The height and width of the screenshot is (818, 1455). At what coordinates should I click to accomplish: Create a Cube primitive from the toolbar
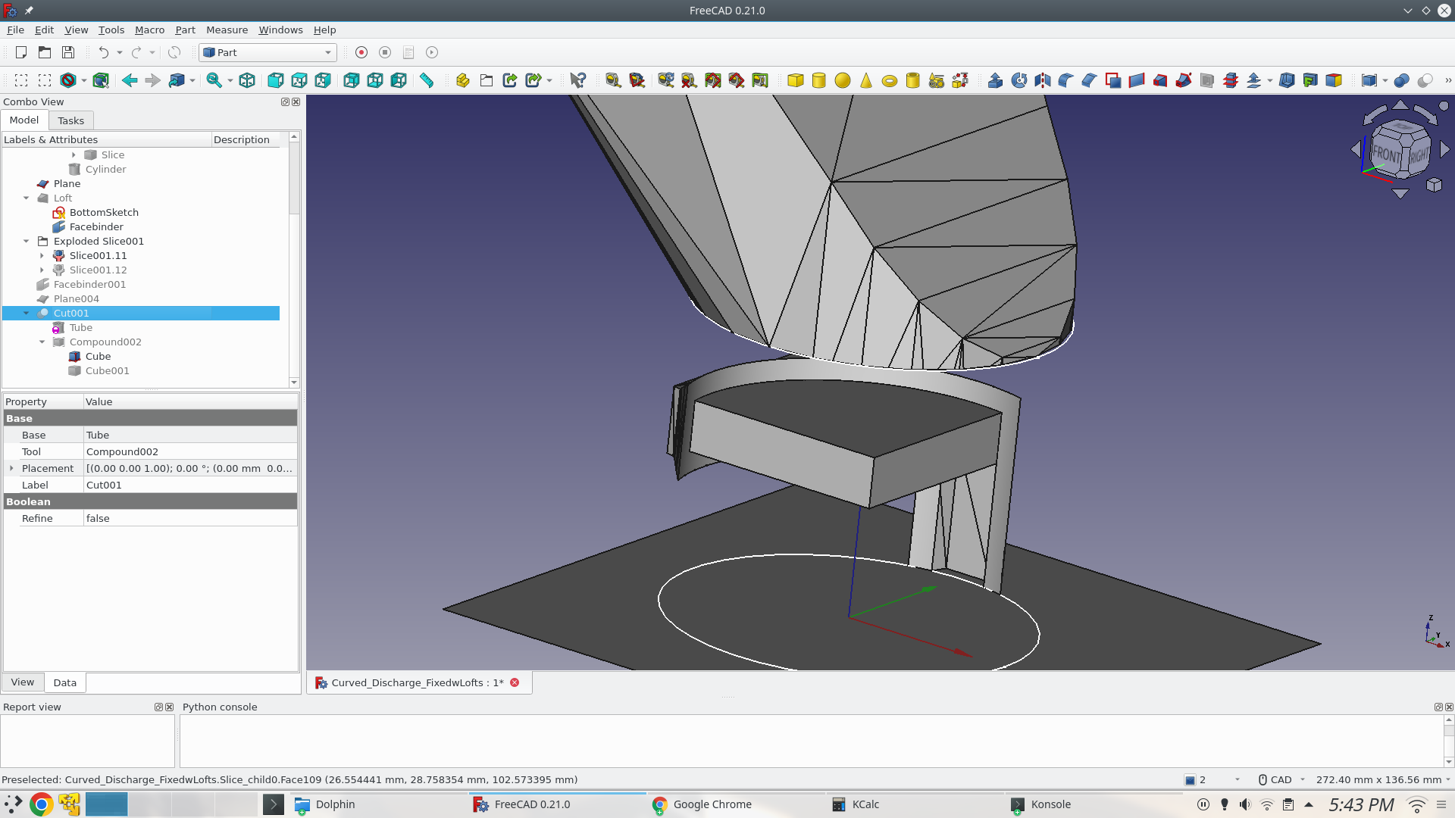(x=796, y=80)
